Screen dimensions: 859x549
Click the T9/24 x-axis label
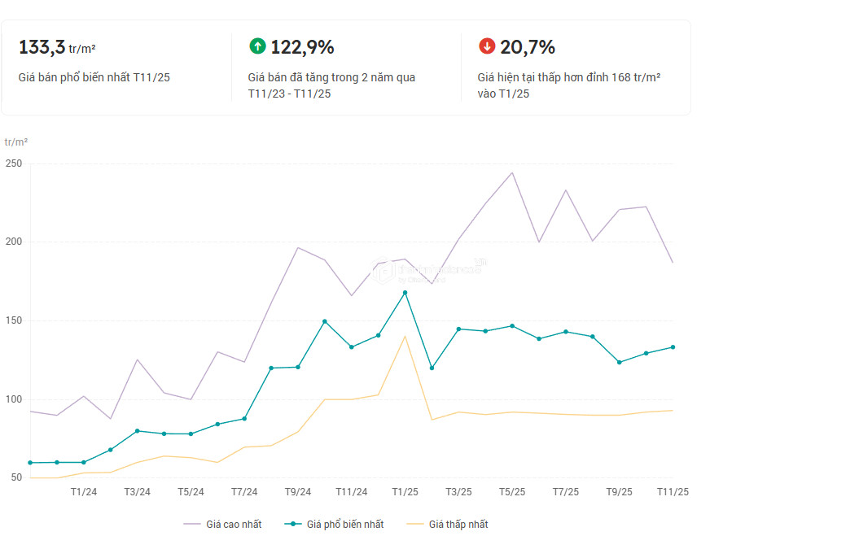click(x=298, y=492)
